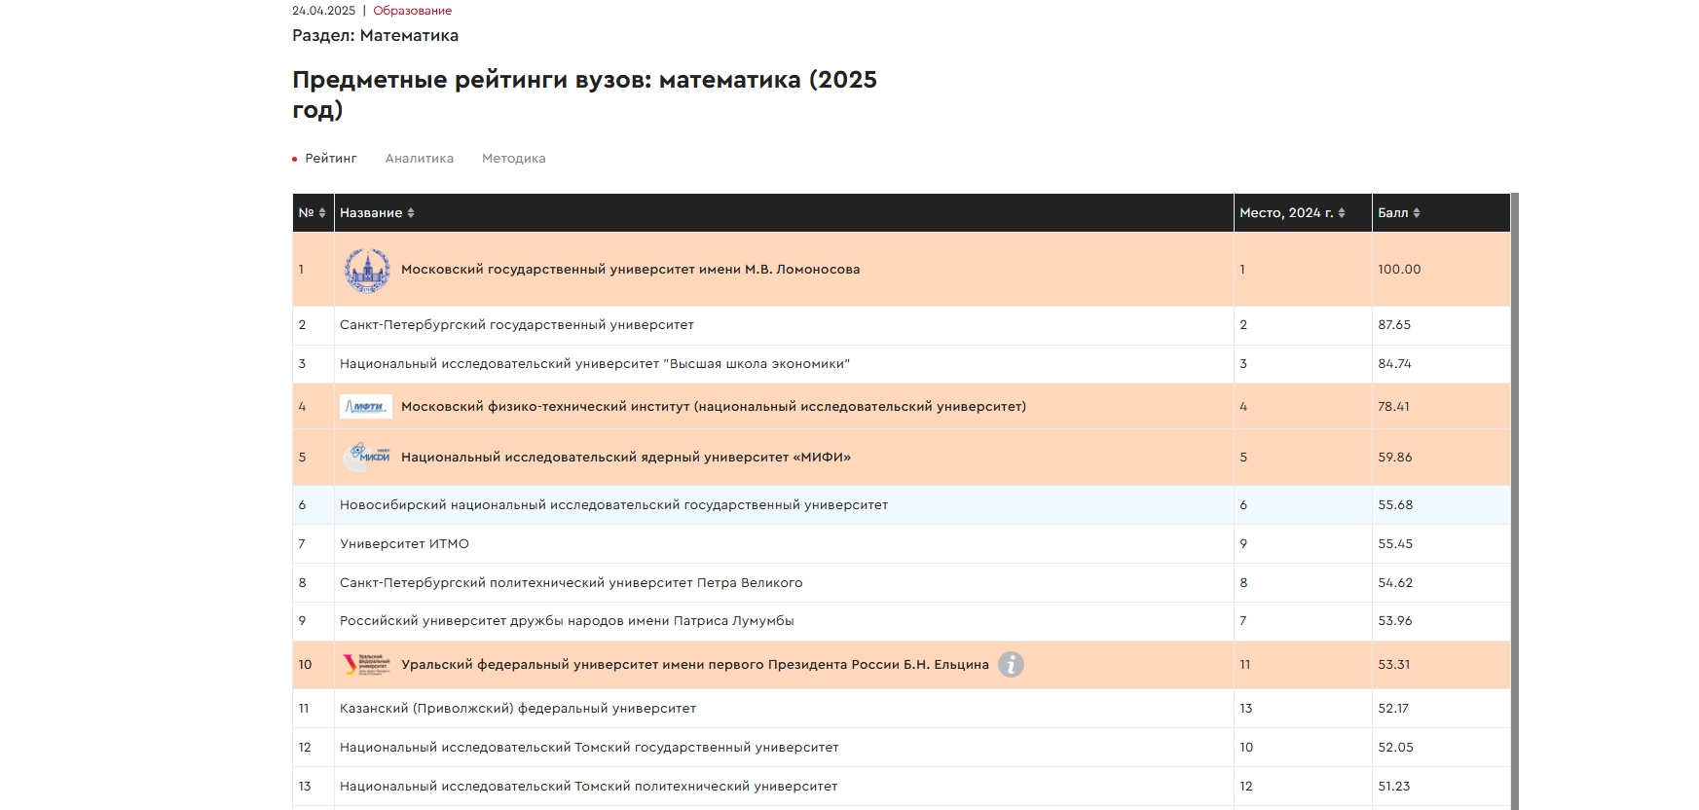This screenshot has height=810, width=1699.
Task: Open Национальный исследовательский ядерный университет «МИФИ»
Action: (x=626, y=457)
